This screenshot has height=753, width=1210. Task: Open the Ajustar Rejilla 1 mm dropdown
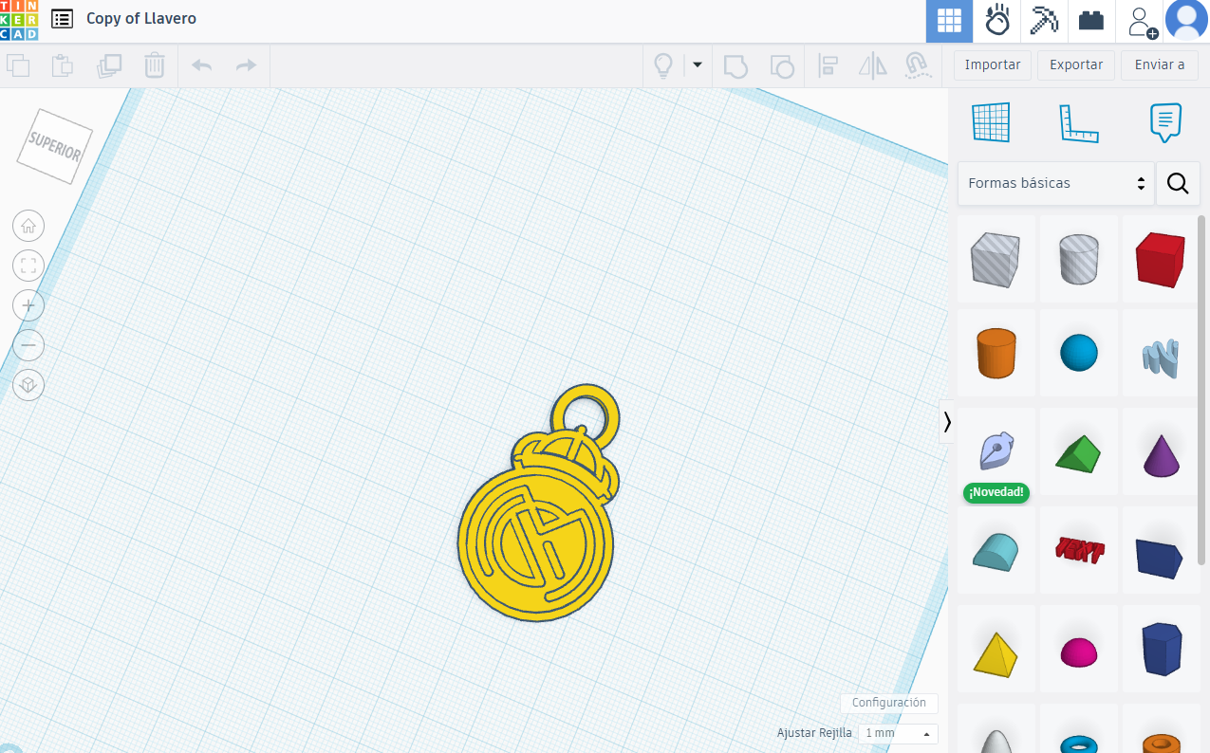(897, 733)
